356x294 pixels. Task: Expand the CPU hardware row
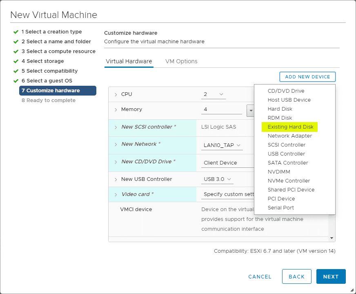[116, 94]
